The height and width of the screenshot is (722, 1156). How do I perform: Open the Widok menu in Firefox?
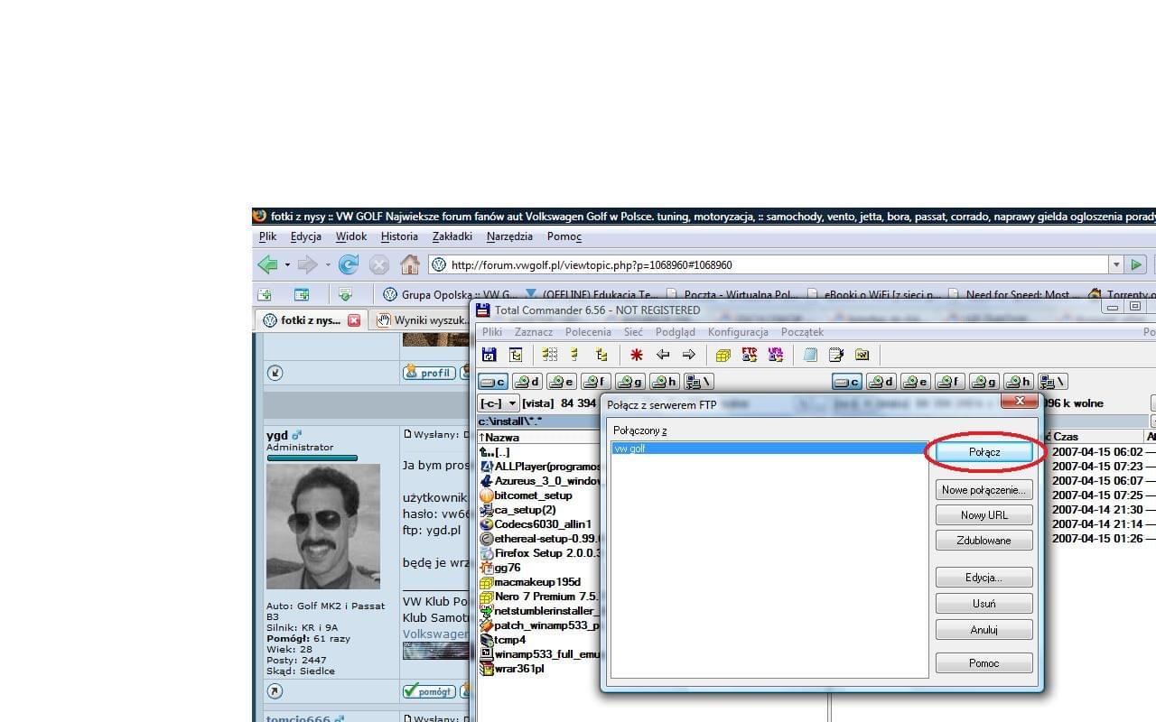[x=351, y=236]
